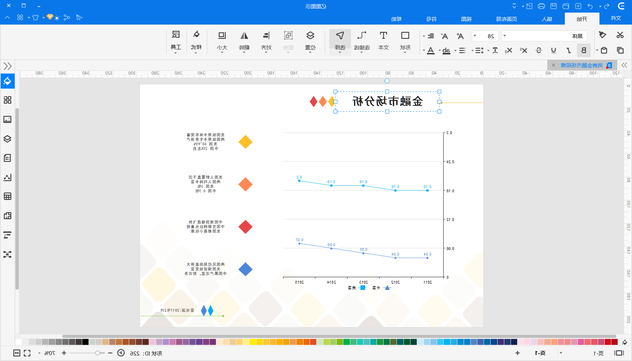Viewport: 632px width, 361px height.
Task: Click the fit-to-width icon in status bar
Action: 17,353
